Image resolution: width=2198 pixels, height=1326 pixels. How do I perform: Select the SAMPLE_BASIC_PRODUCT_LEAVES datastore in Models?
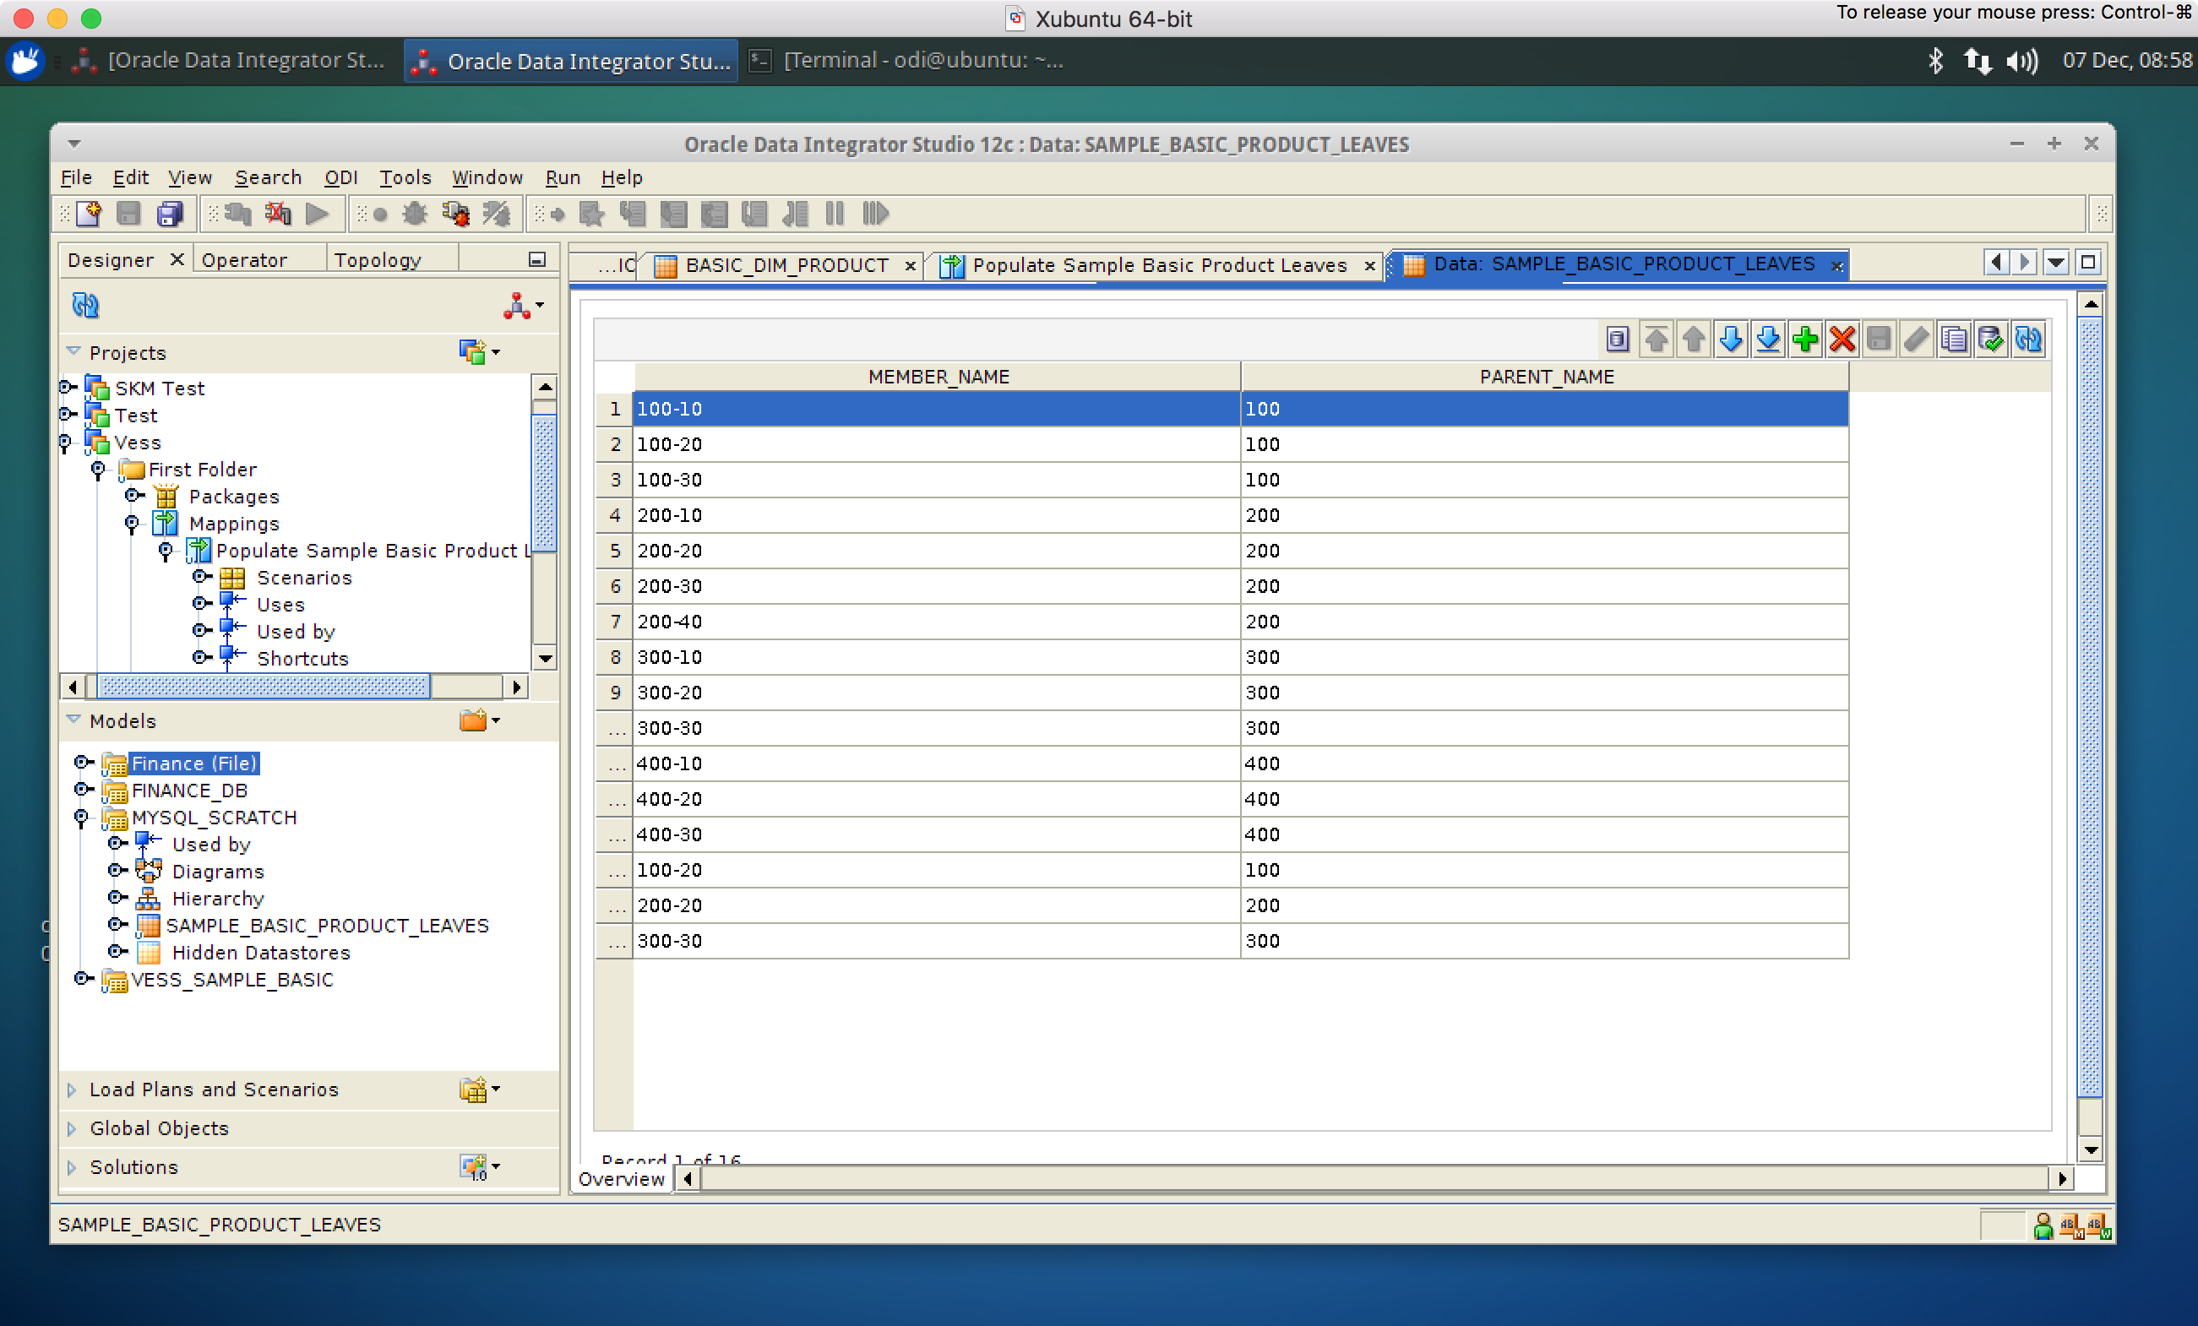[328, 927]
